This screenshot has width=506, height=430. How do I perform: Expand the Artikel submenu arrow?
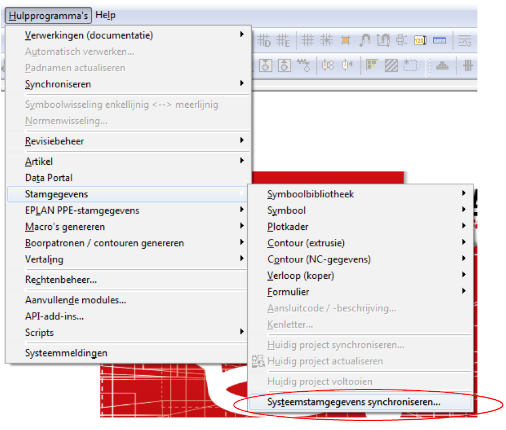(x=242, y=160)
